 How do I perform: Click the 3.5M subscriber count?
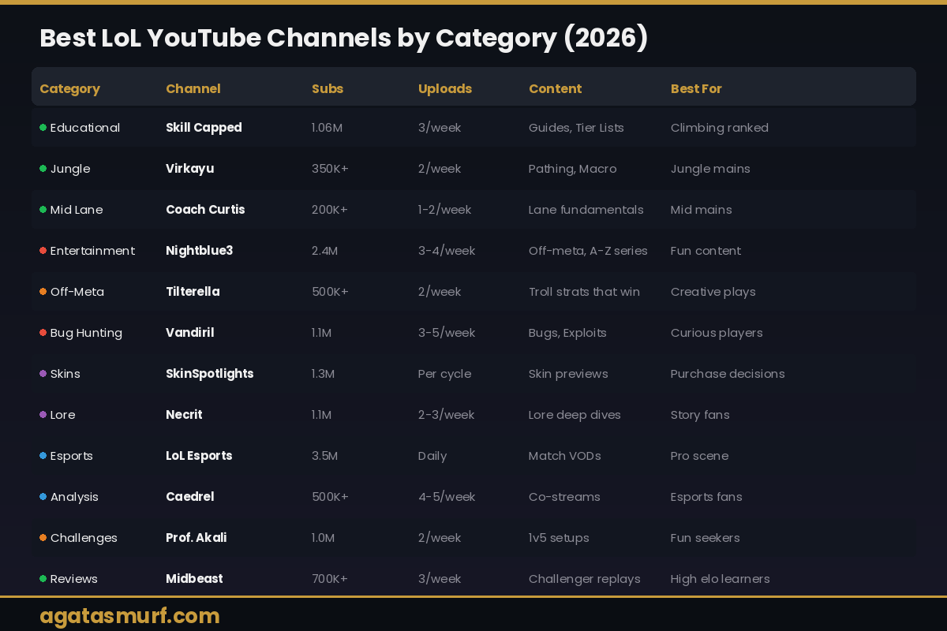(324, 456)
